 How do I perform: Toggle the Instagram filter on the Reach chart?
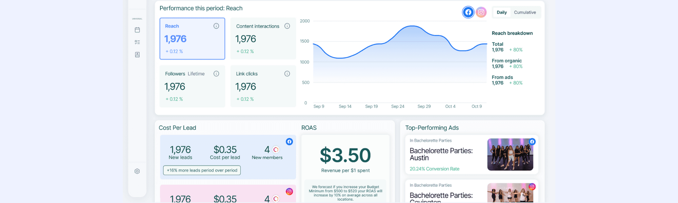click(481, 12)
